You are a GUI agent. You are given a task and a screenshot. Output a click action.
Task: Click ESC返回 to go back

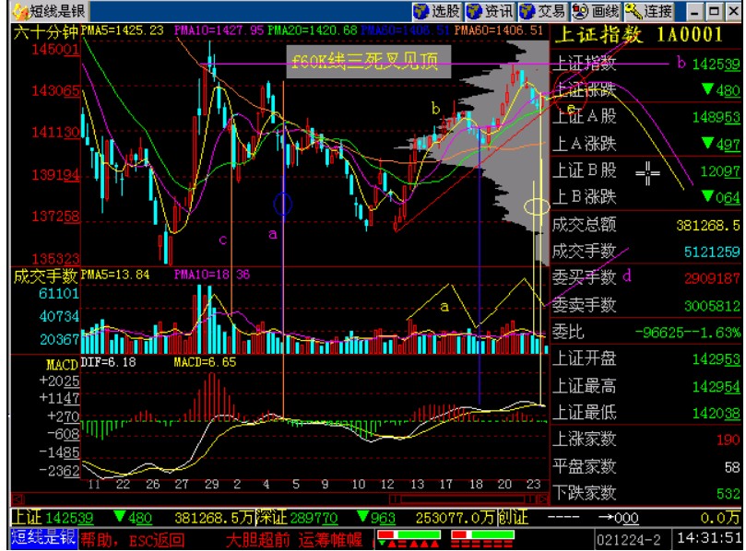point(157,540)
